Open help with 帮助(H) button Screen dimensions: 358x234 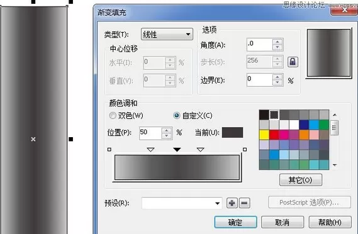coord(330,222)
